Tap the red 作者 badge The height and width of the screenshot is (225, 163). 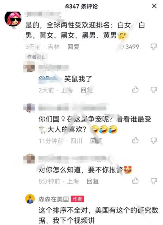(x=78, y=199)
